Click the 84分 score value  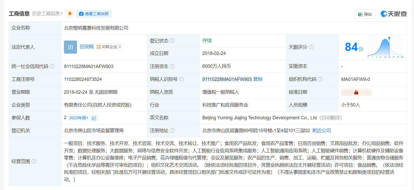coord(354,47)
